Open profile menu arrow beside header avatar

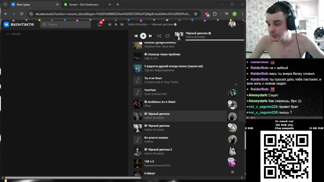[x=238, y=25]
